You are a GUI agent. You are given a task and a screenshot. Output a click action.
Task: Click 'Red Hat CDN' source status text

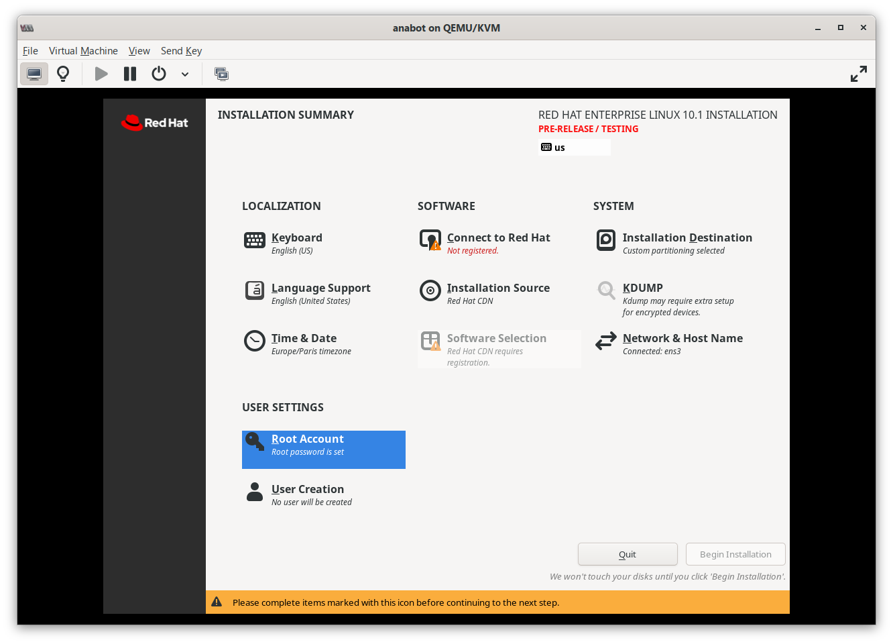[470, 301]
